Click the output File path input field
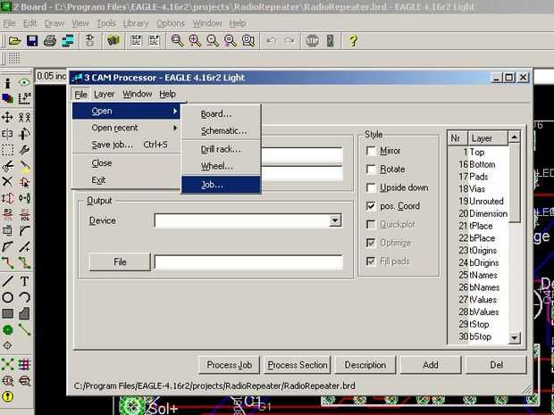Image resolution: width=554 pixels, height=415 pixels. point(248,262)
